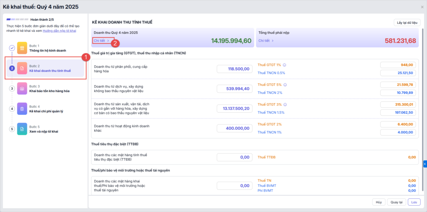Screen dimensions: 427x212
Task: Select step circle number 4
Action: (x=12, y=109)
